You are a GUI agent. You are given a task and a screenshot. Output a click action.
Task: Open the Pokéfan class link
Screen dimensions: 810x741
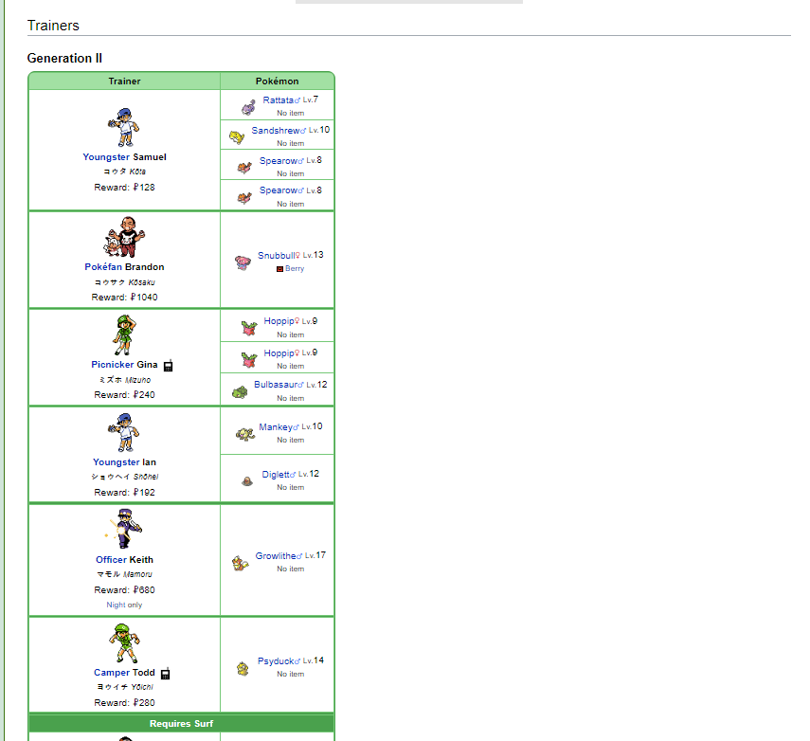103,267
